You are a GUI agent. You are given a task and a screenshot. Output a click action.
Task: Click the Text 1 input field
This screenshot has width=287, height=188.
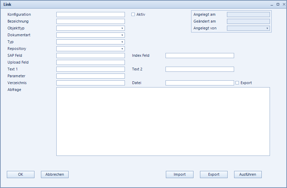click(90, 69)
